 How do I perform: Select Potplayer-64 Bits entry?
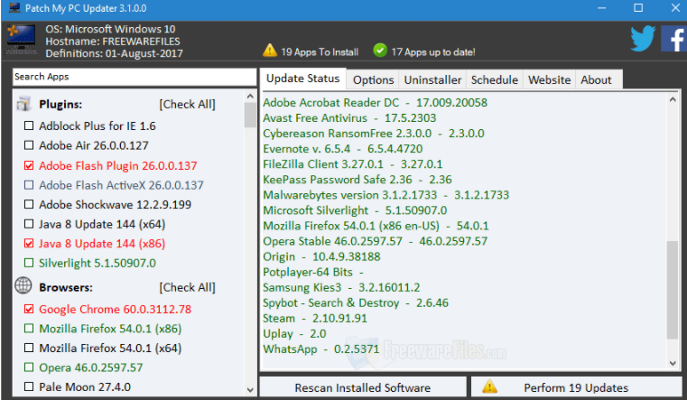point(313,272)
